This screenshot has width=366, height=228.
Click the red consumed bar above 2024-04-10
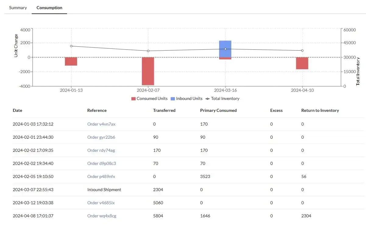click(x=302, y=63)
